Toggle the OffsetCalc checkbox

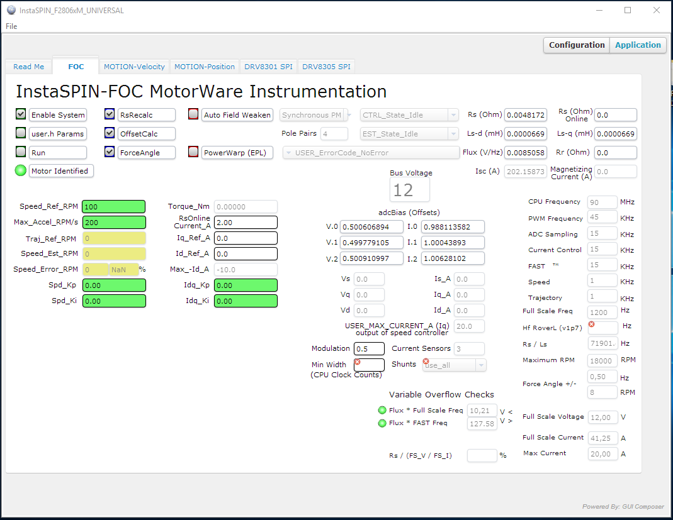pos(110,133)
